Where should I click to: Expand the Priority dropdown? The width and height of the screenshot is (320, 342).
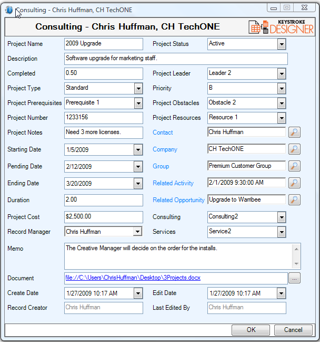[282, 89]
